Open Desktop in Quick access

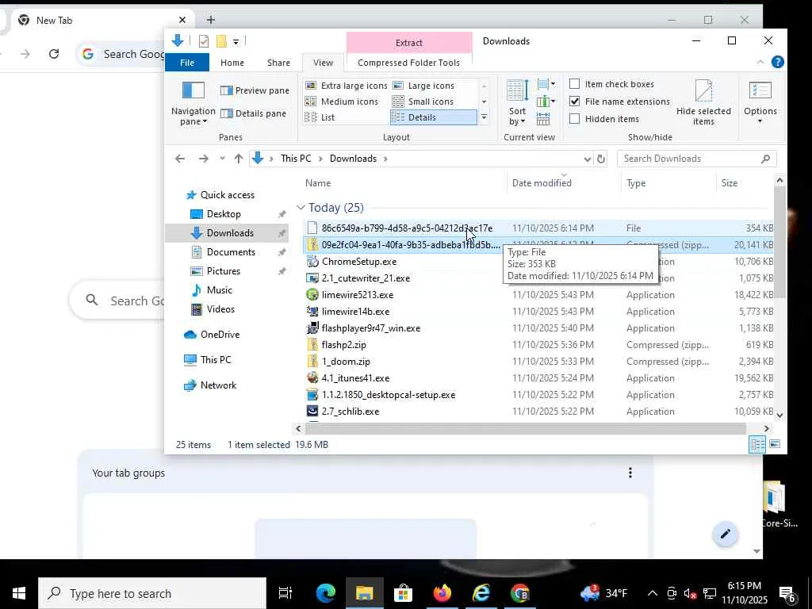tap(223, 214)
